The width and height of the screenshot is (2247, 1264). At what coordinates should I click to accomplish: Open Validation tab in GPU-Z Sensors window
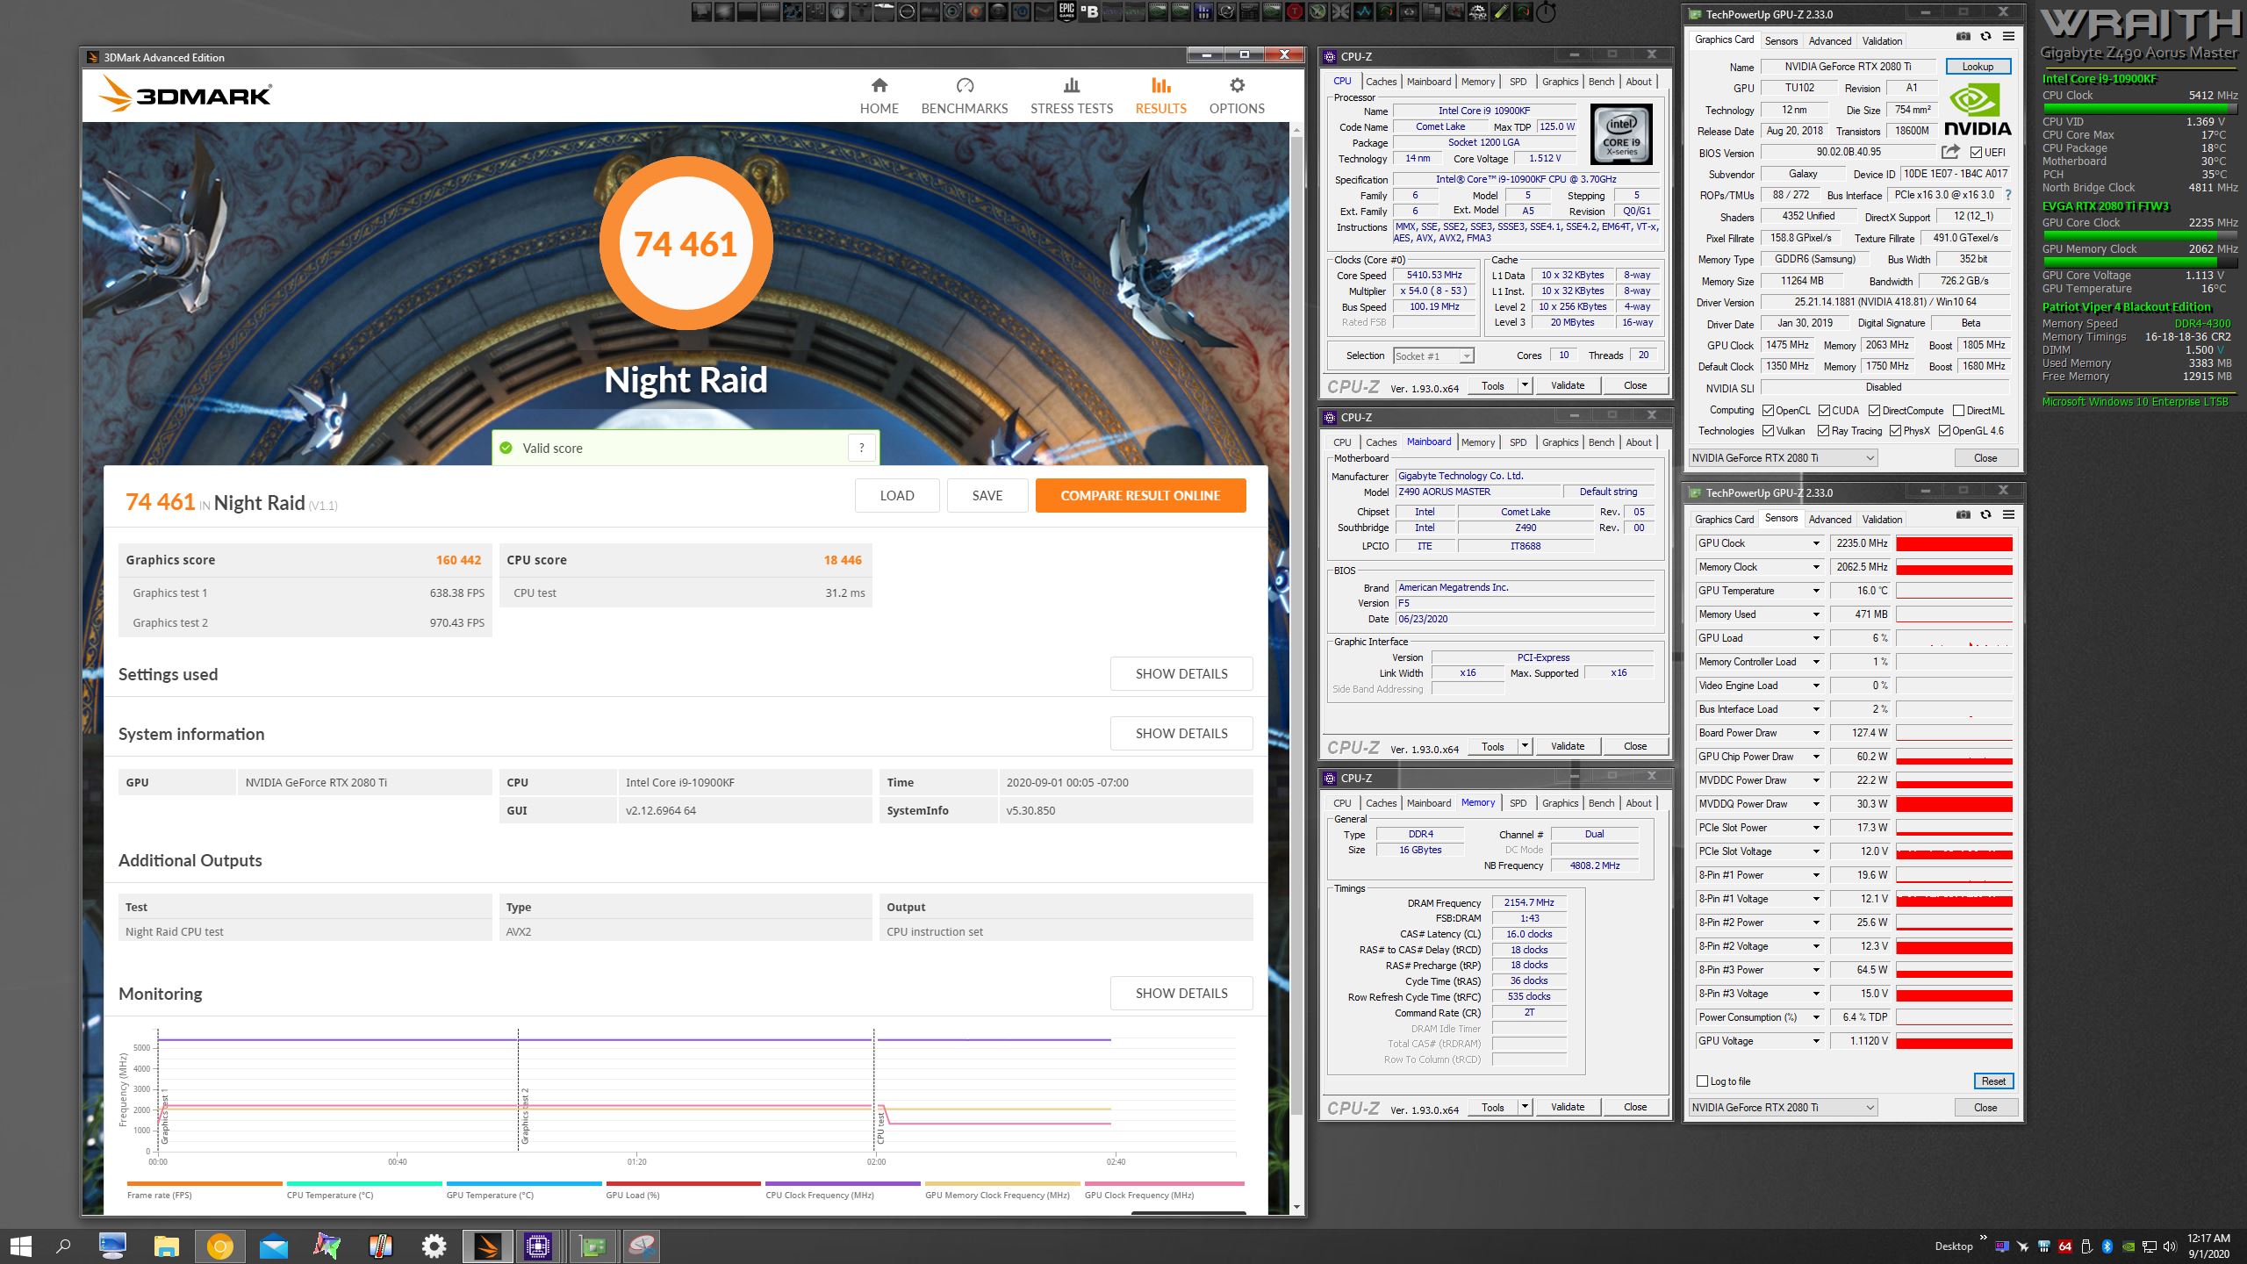1882,520
